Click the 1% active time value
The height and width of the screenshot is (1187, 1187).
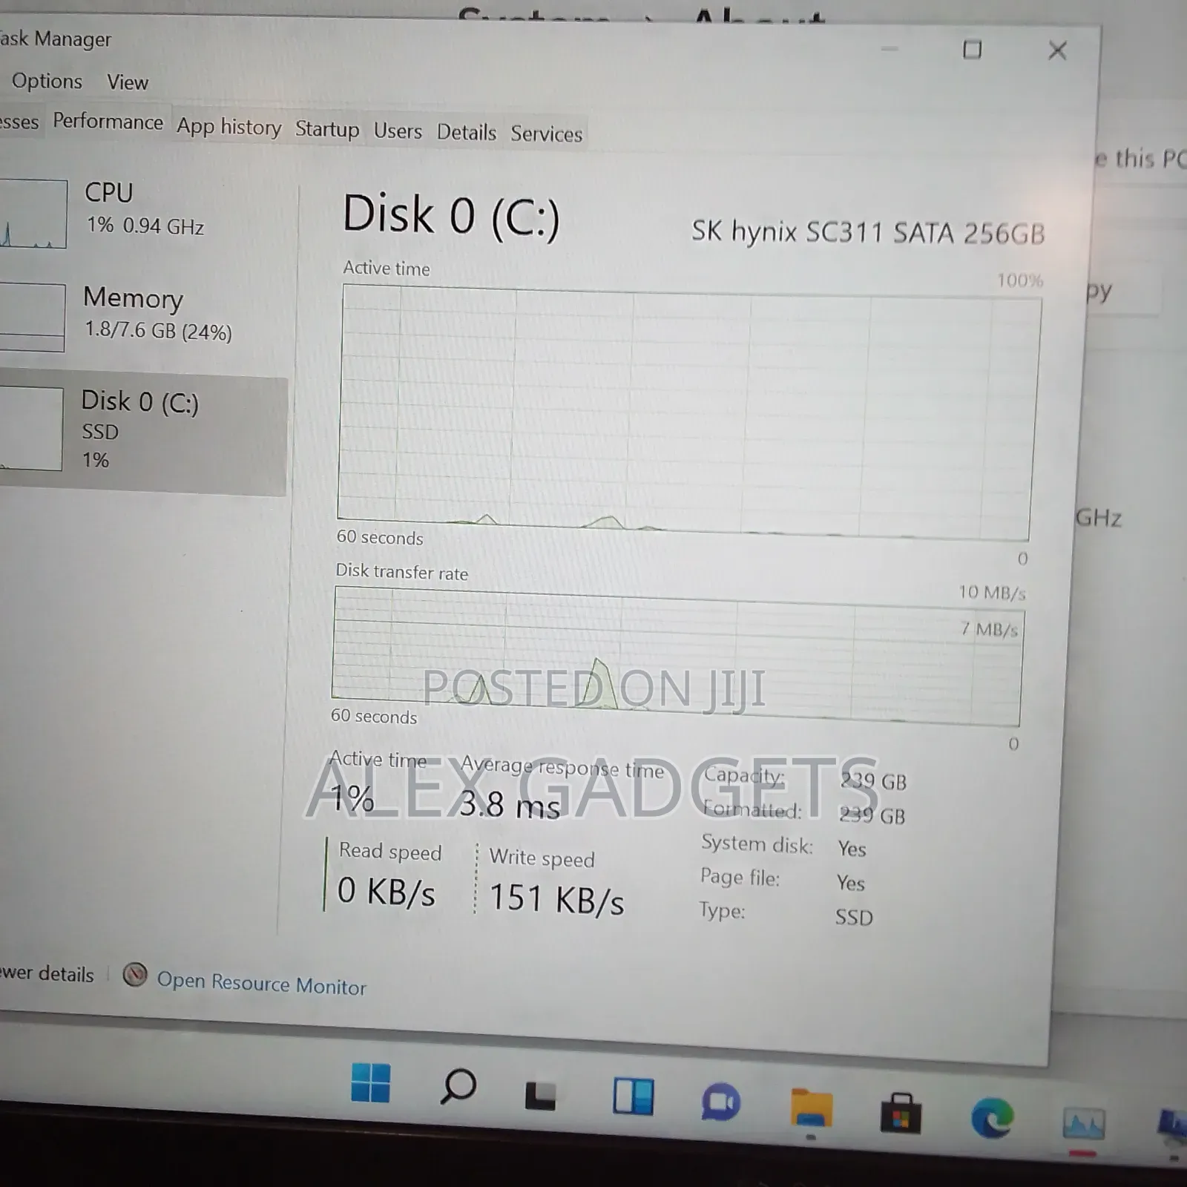(x=352, y=798)
